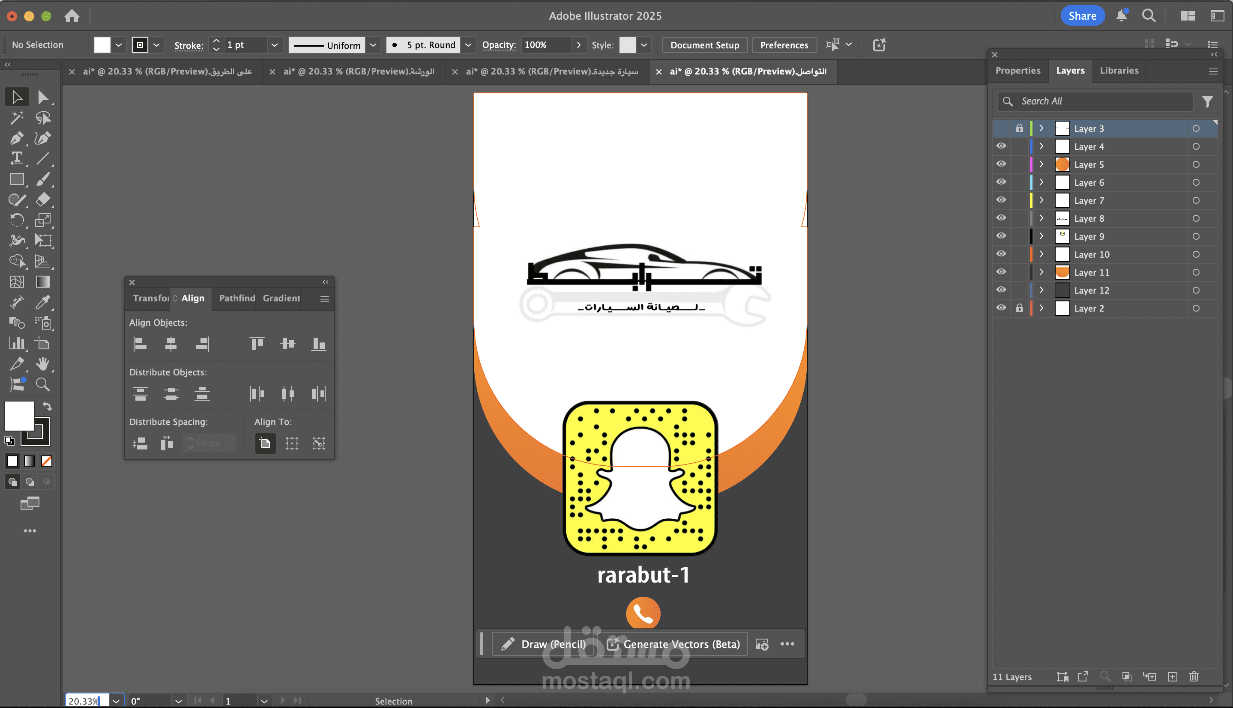Switch to the Properties tab

pyautogui.click(x=1018, y=71)
